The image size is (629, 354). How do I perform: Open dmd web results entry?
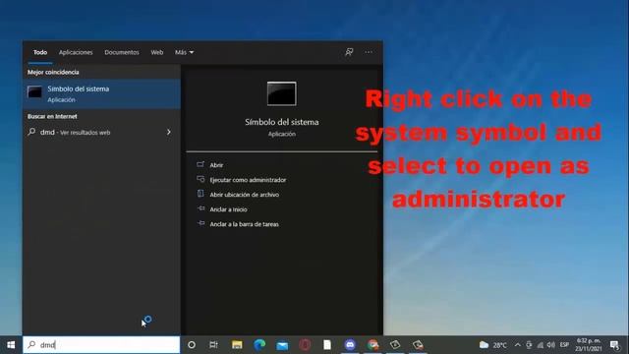click(101, 132)
